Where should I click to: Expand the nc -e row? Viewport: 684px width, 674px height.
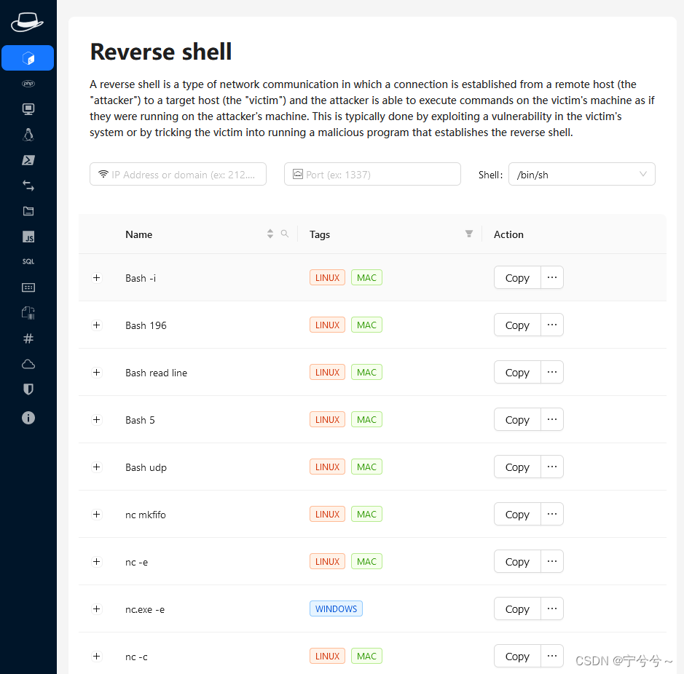point(96,561)
